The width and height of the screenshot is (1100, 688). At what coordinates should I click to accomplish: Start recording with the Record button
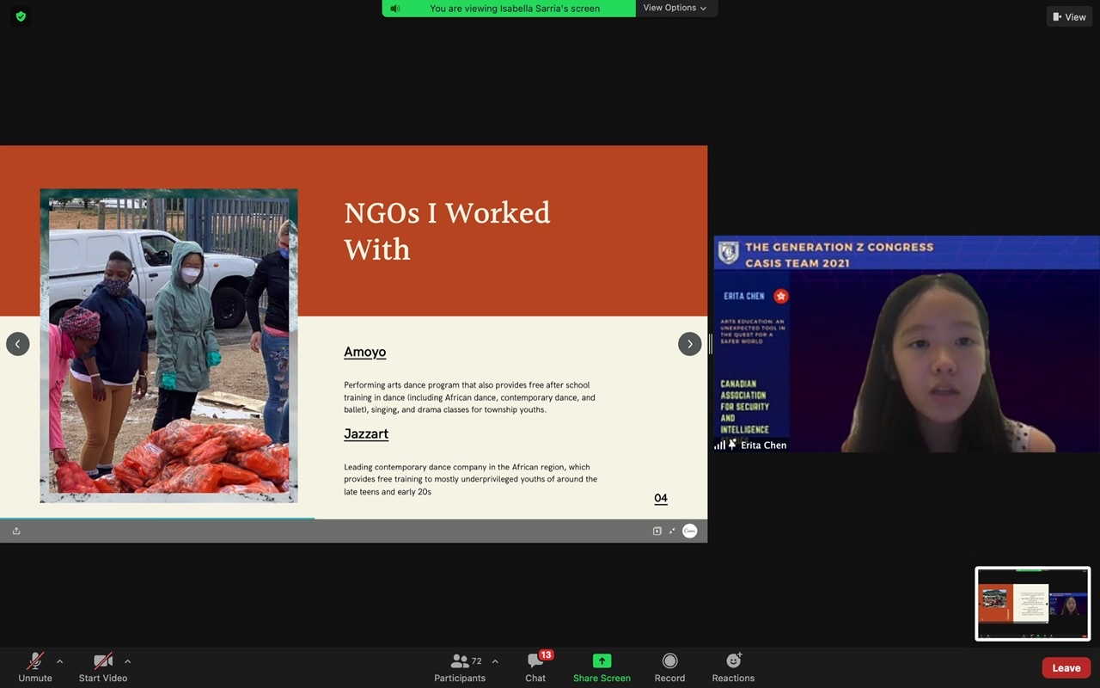coord(669,662)
